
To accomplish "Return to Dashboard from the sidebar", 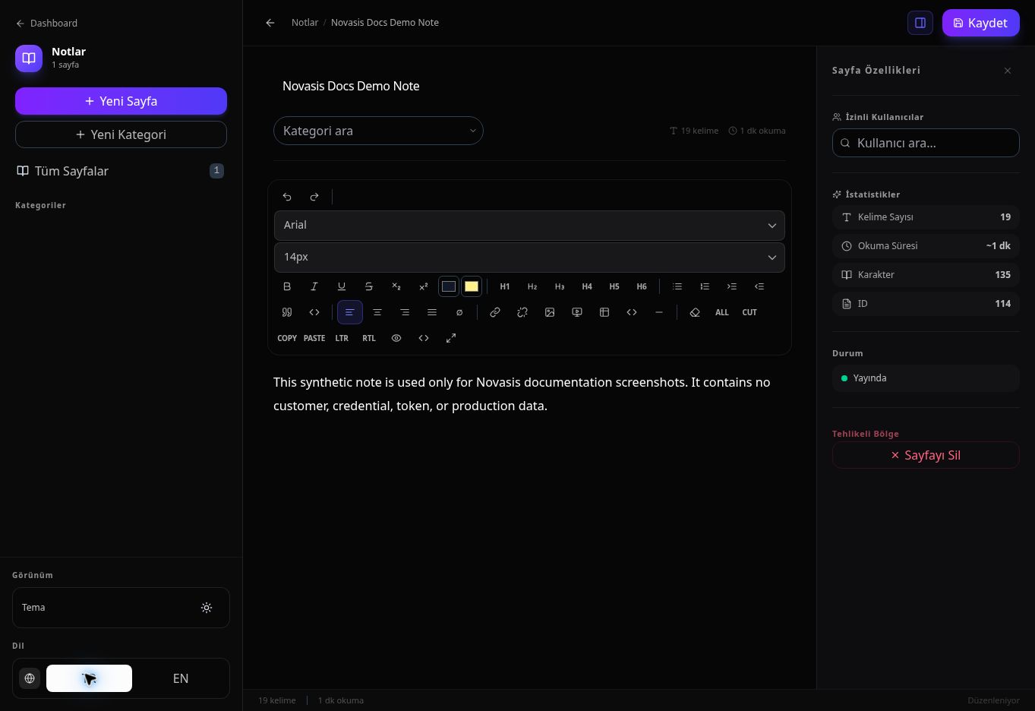I will click(x=46, y=24).
